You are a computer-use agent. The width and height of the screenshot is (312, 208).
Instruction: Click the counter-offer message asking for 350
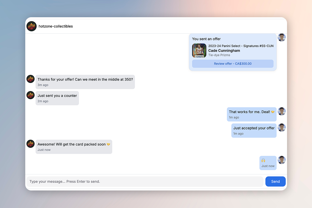(85, 82)
